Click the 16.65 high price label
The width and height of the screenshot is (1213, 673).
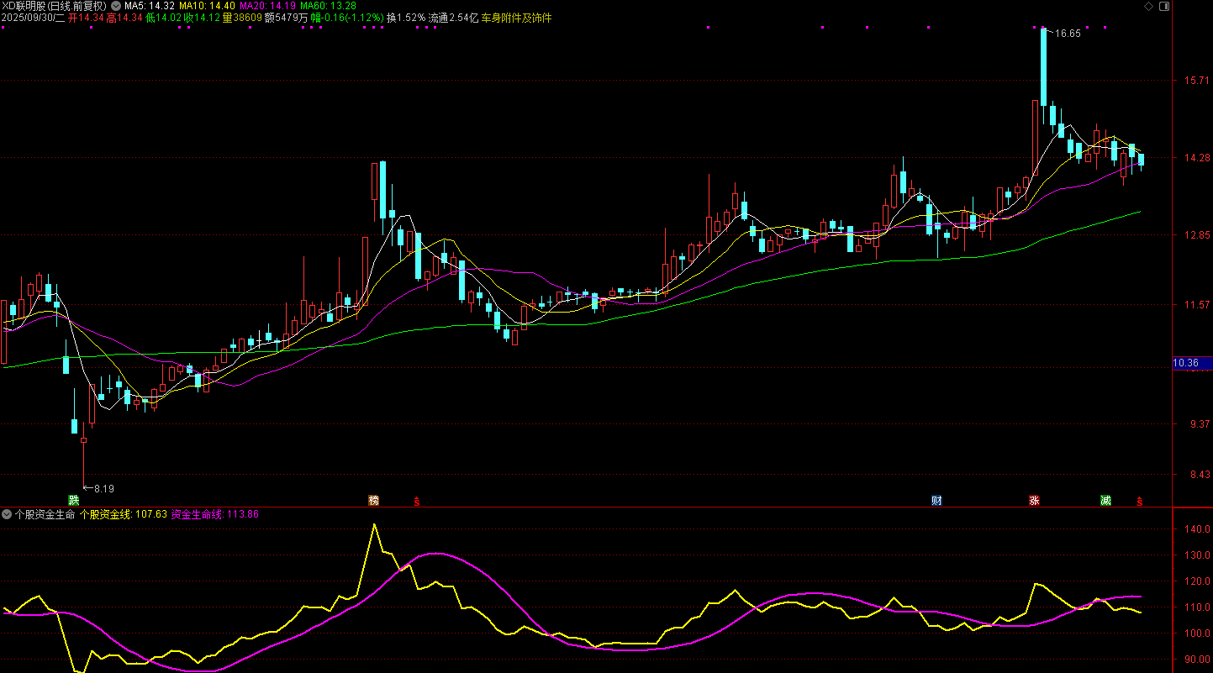coord(1068,34)
